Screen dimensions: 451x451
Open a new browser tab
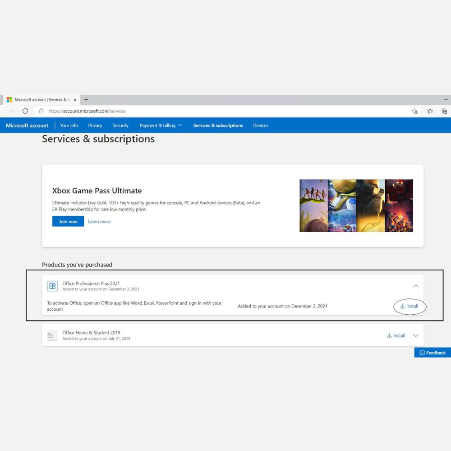86,100
